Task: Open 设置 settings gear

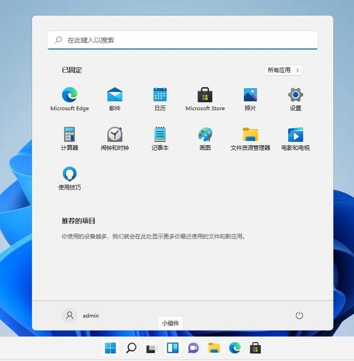Action: (295, 99)
